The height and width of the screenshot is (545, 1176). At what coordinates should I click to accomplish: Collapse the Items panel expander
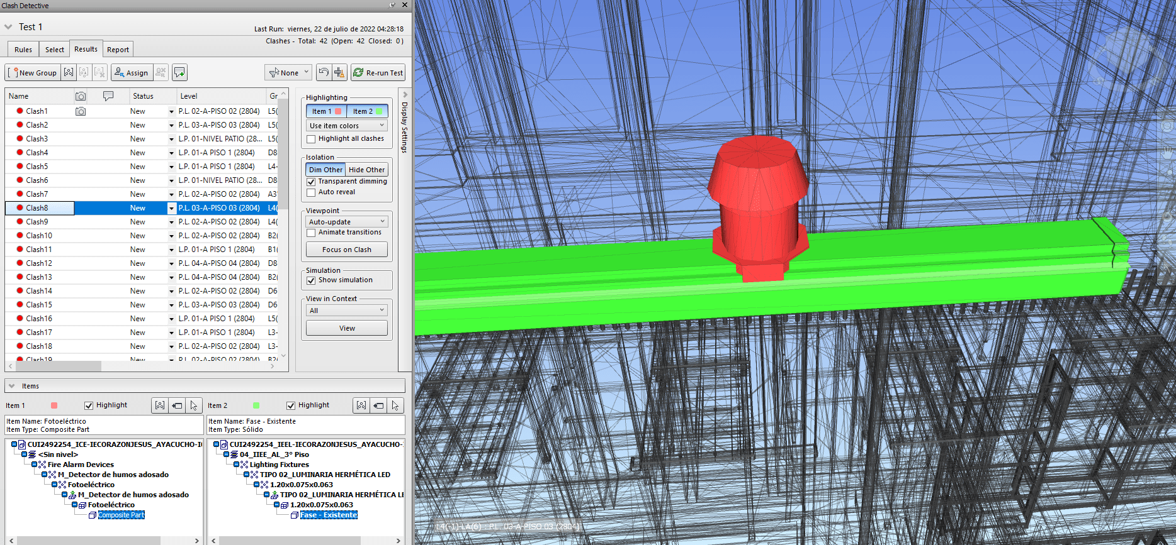(11, 386)
